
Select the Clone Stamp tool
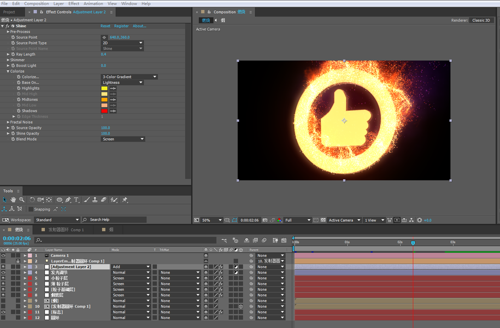pos(95,200)
